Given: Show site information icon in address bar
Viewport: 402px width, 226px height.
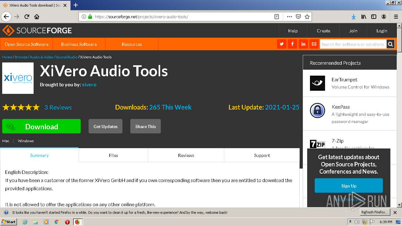Looking at the screenshot, I should click(x=84, y=17).
